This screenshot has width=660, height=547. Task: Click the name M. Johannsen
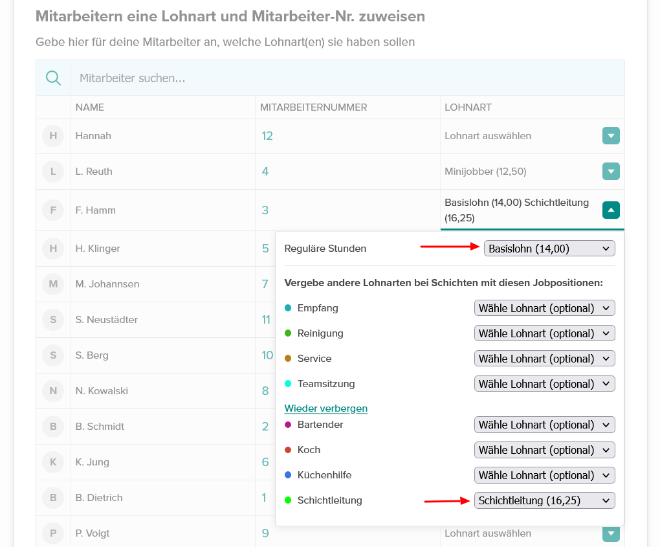(107, 284)
